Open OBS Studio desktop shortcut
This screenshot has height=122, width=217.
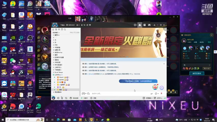30,39
